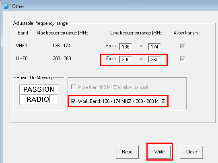Click the VHF0 to field showing 174
218x163 pixels.
click(154, 46)
